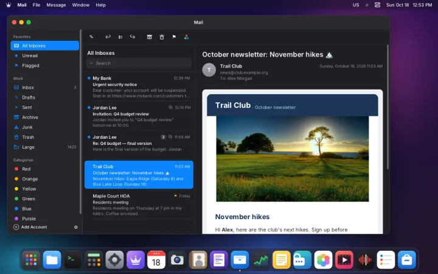Select All Inboxes in Favorites
438x274 pixels.
[x=44, y=46]
